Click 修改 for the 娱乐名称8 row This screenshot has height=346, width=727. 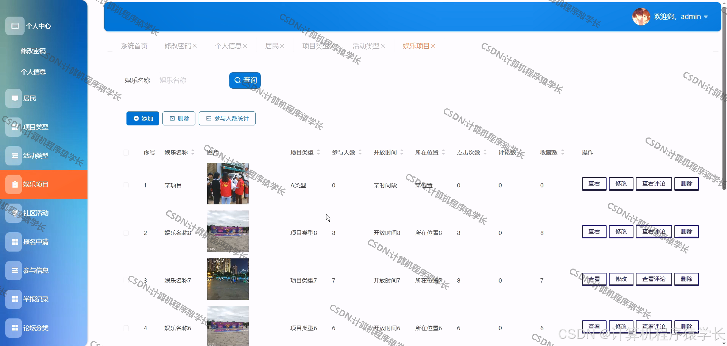click(621, 232)
